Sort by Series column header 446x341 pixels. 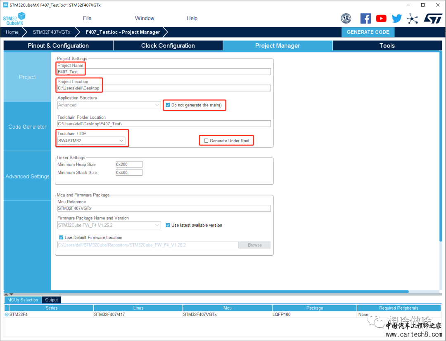[x=52, y=308]
